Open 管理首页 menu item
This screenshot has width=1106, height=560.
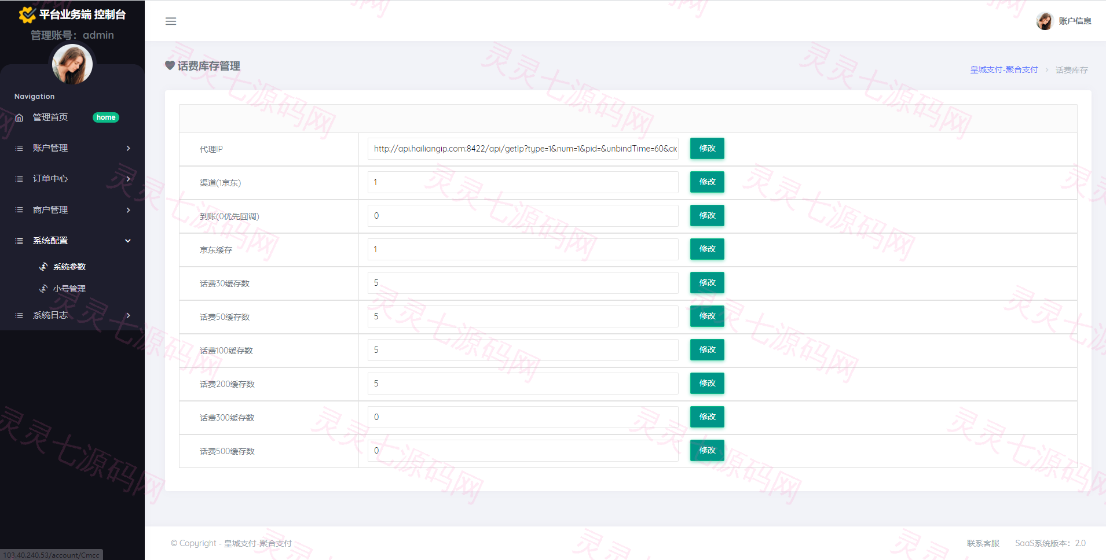[x=50, y=117]
